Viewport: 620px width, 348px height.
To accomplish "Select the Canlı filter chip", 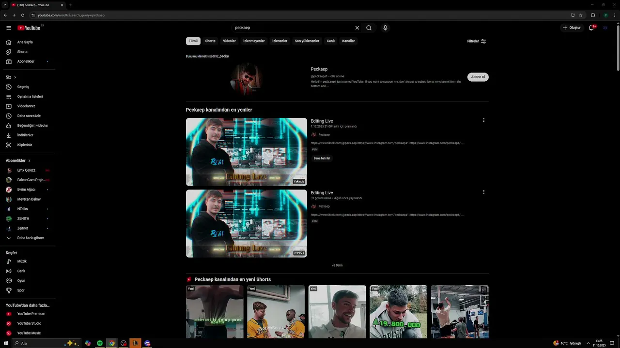I will pyautogui.click(x=331, y=41).
